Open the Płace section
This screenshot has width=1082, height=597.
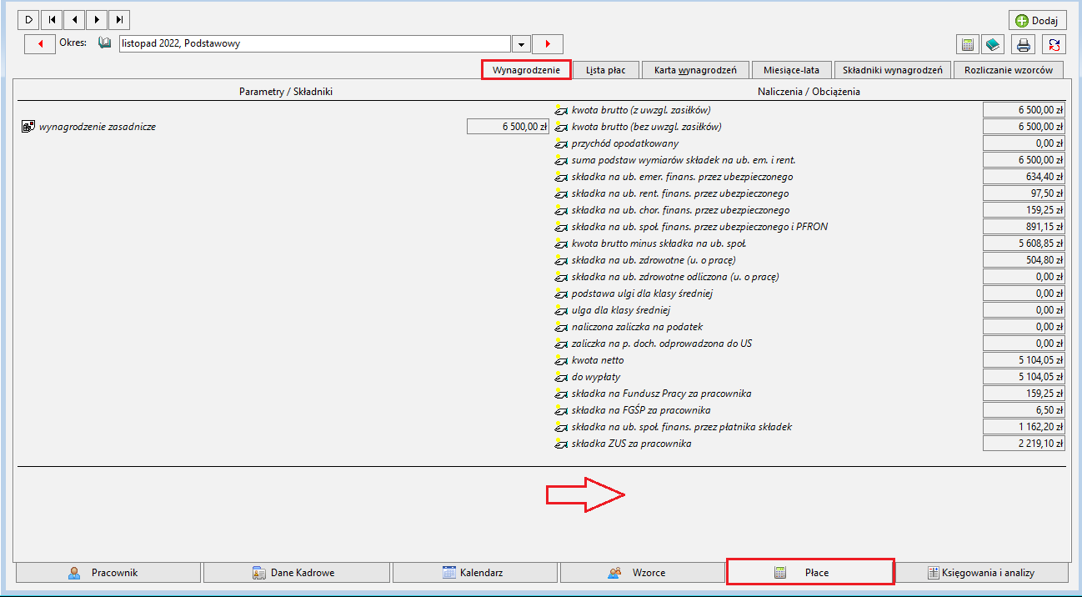point(810,572)
